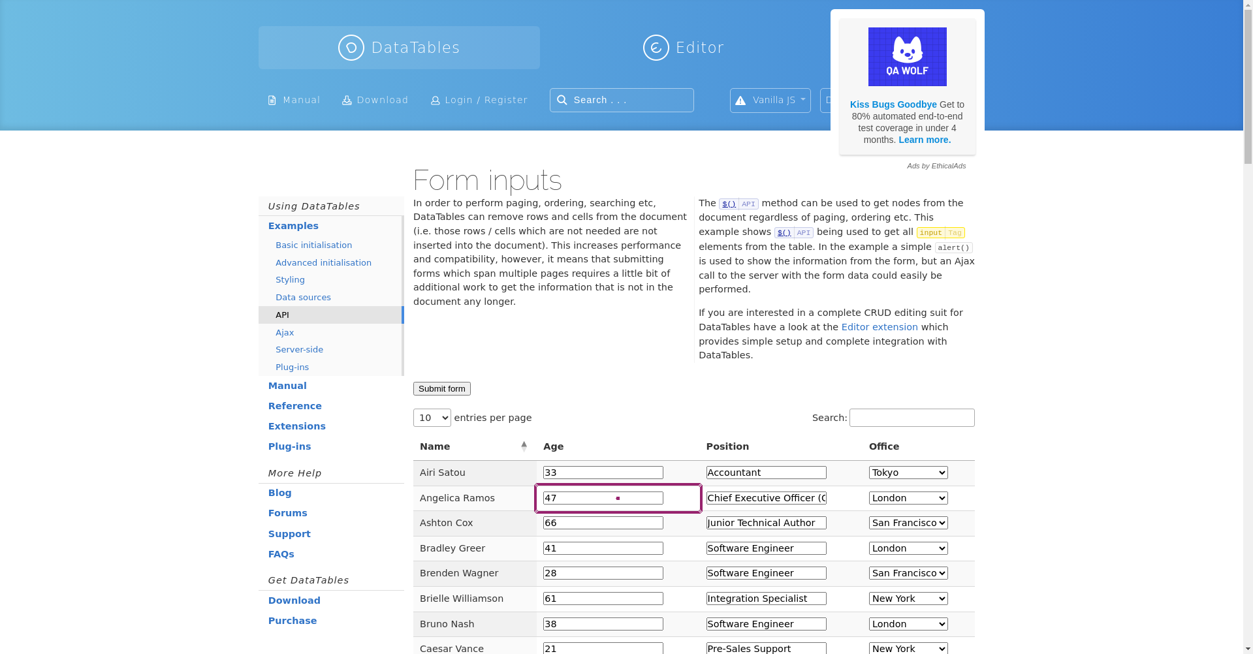
Task: Expand Airi Satou's Tokyo office dropdown
Action: point(908,473)
